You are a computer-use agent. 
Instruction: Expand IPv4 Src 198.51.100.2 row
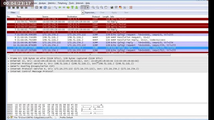(8, 64)
